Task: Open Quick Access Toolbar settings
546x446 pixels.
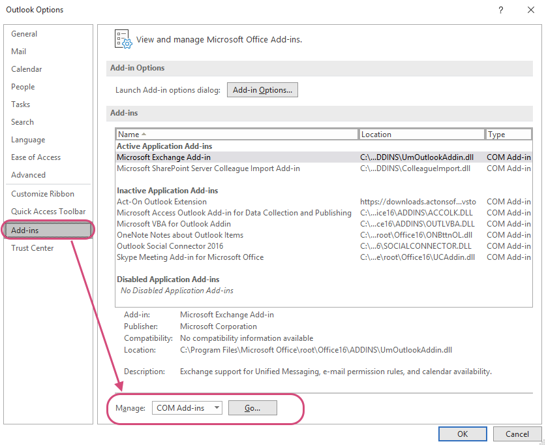Action: tap(48, 212)
